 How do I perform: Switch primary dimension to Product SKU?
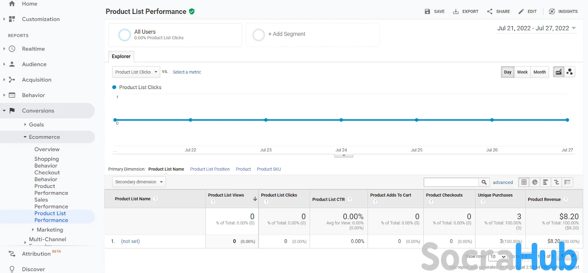269,169
